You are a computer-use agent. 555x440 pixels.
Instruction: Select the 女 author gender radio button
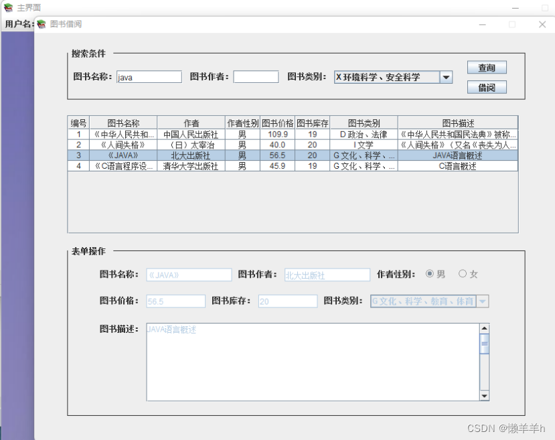[x=462, y=274]
